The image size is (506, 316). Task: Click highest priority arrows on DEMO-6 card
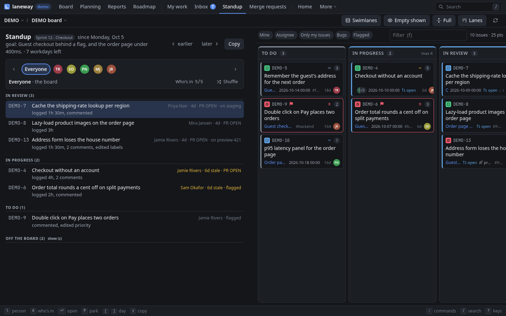pyautogui.click(x=420, y=104)
